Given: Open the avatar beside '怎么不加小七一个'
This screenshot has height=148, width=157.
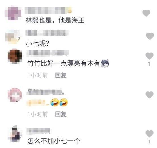Looking at the screenshot, I should click(x=15, y=134).
